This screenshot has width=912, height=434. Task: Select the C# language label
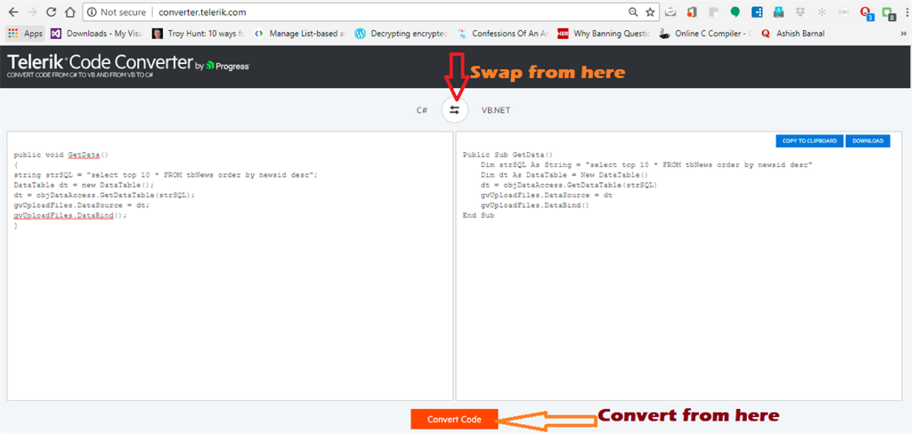coord(422,110)
